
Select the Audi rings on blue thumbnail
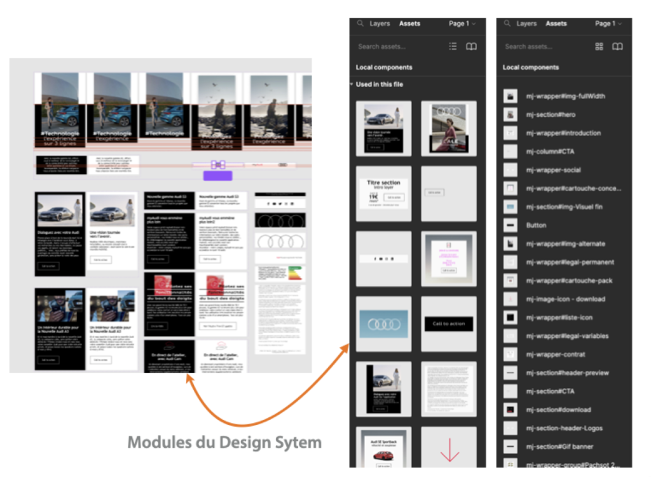pyautogui.click(x=383, y=324)
